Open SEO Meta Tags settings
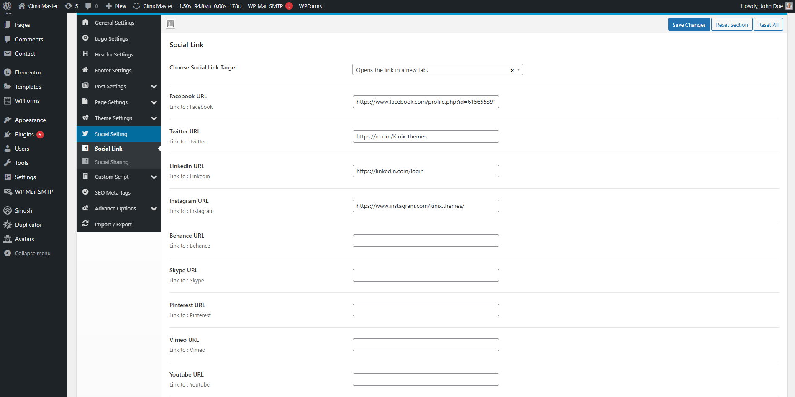This screenshot has height=397, width=795. [x=113, y=192]
